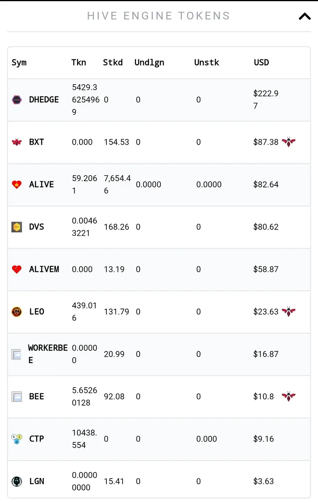
Task: Click the BXT bee token icon
Action: coord(17,142)
